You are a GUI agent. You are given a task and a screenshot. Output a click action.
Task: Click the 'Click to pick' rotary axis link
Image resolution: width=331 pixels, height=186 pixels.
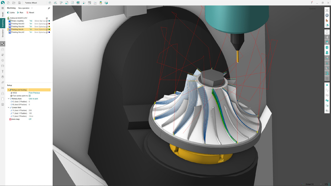33,99
